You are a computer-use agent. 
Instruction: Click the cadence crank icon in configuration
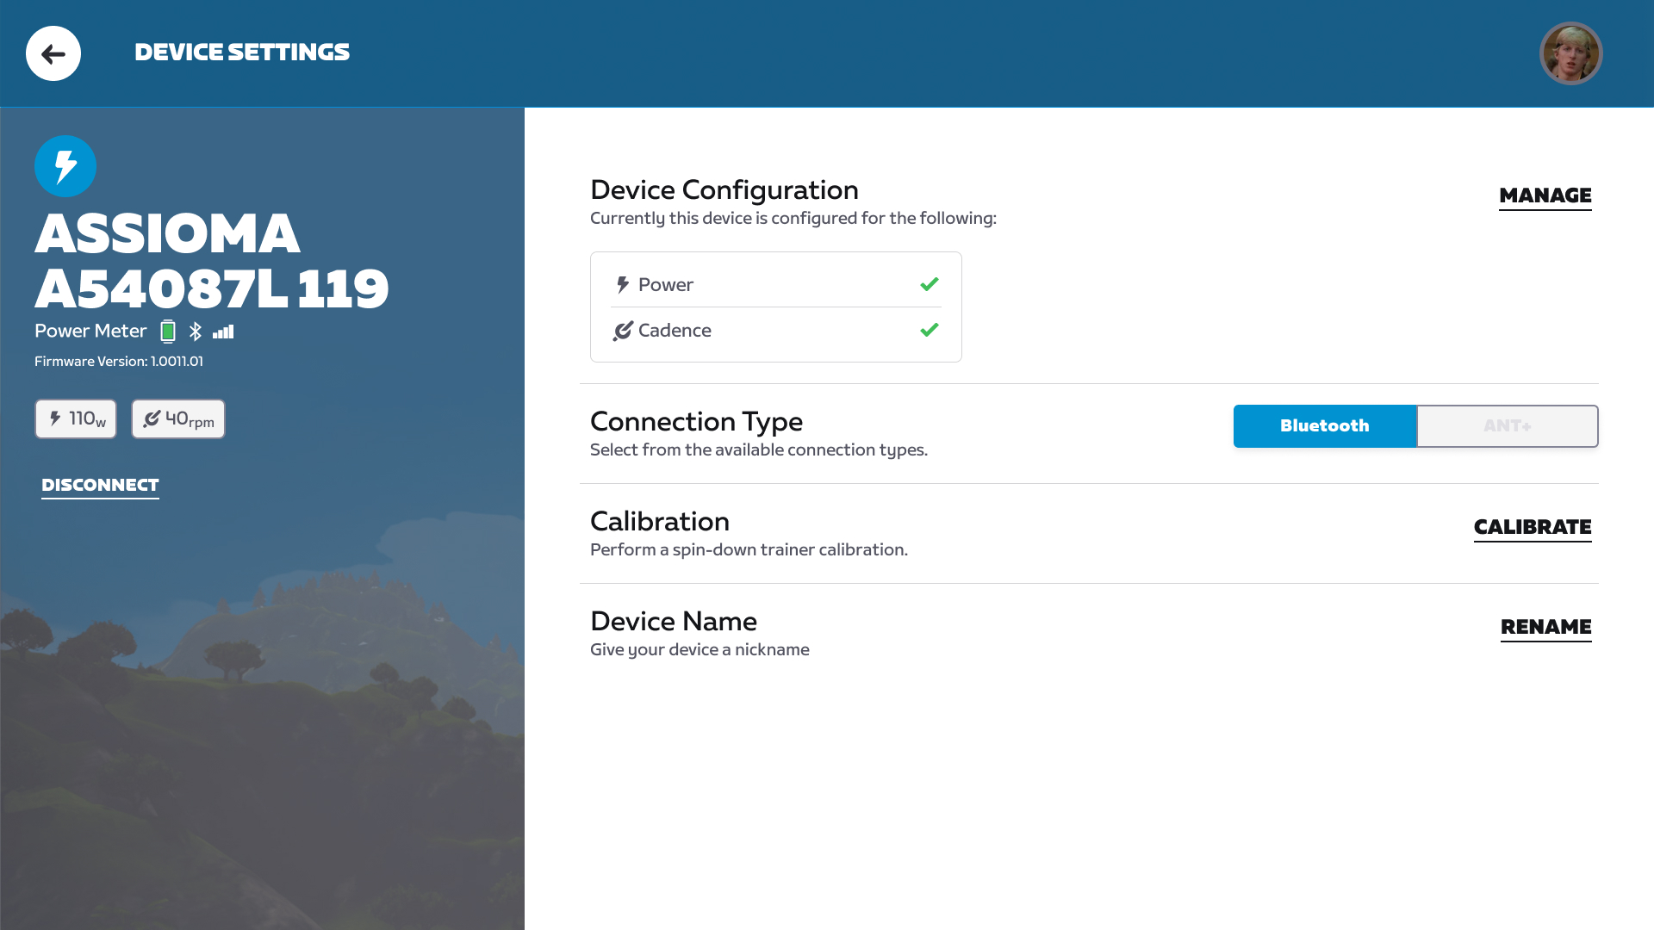point(623,331)
